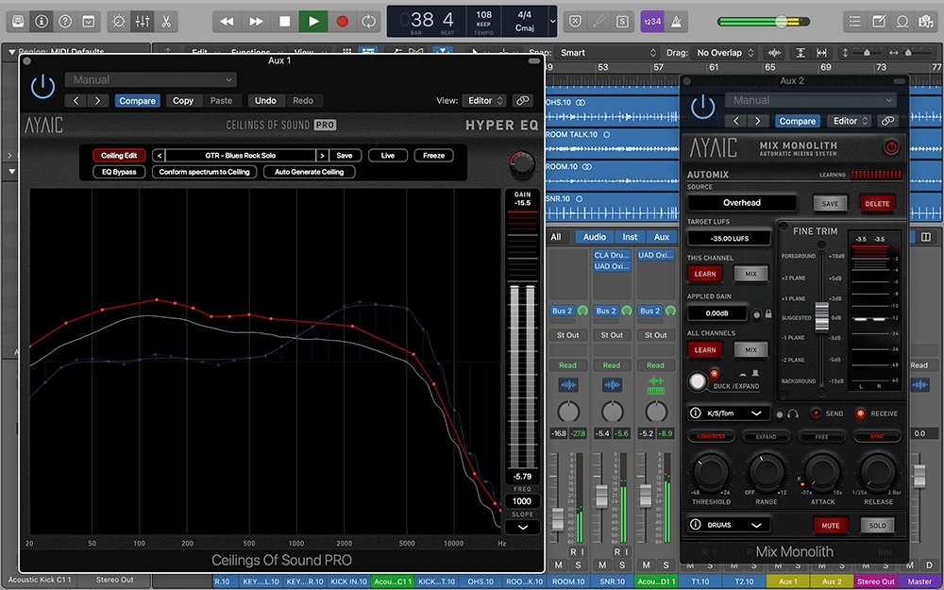
Task: Open the Inspector info icon in toolbar
Action: click(42, 22)
